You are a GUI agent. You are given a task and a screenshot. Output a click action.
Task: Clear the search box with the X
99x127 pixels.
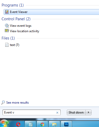coord(57,112)
